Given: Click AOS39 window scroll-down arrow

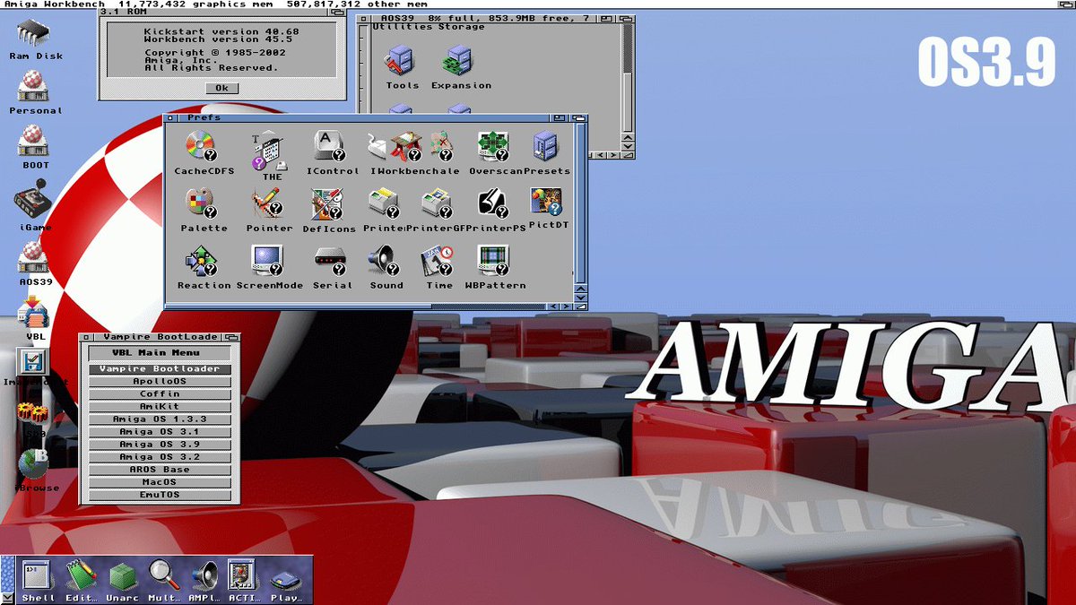Looking at the screenshot, I should [x=628, y=144].
